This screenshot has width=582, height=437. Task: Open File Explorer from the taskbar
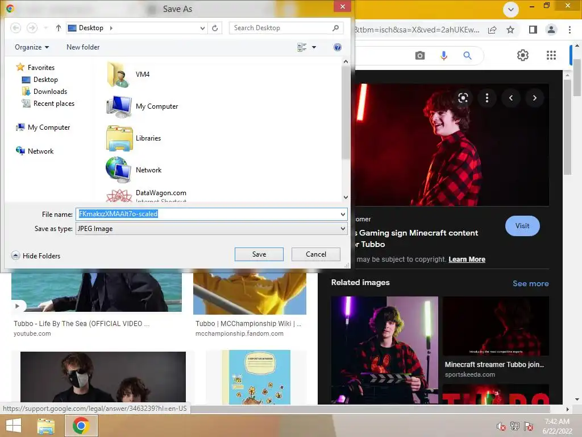coord(46,426)
